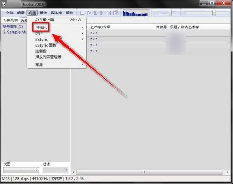Play a random track
This screenshot has width=233, height=184.
(x=116, y=13)
